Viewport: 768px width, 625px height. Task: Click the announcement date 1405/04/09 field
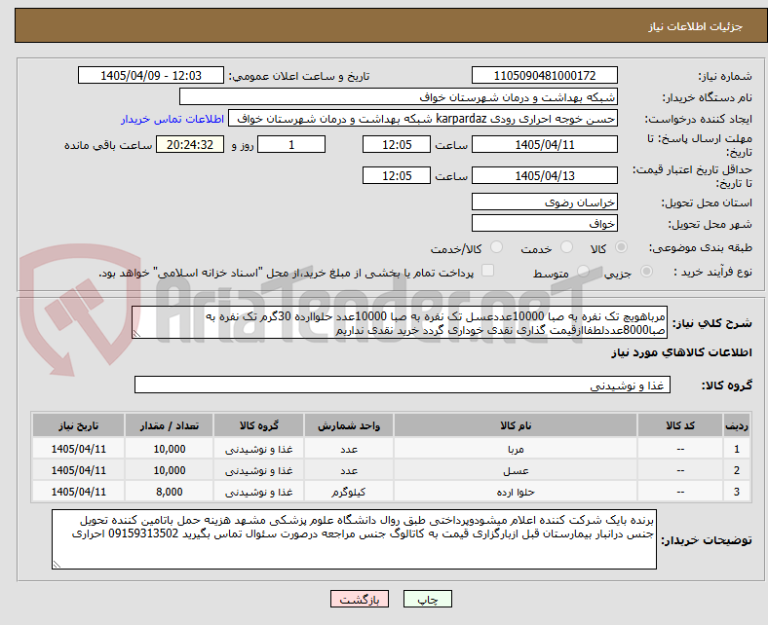click(x=151, y=75)
